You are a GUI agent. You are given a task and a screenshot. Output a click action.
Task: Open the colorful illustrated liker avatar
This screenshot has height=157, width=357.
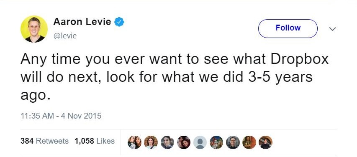coord(216,142)
